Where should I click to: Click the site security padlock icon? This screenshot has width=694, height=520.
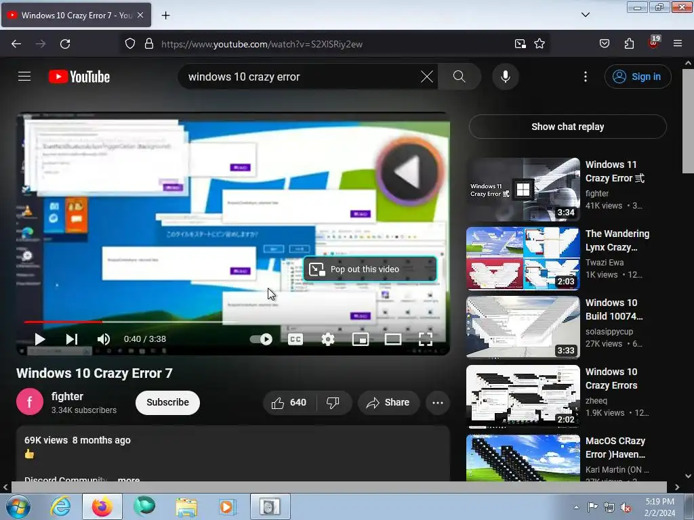point(149,44)
